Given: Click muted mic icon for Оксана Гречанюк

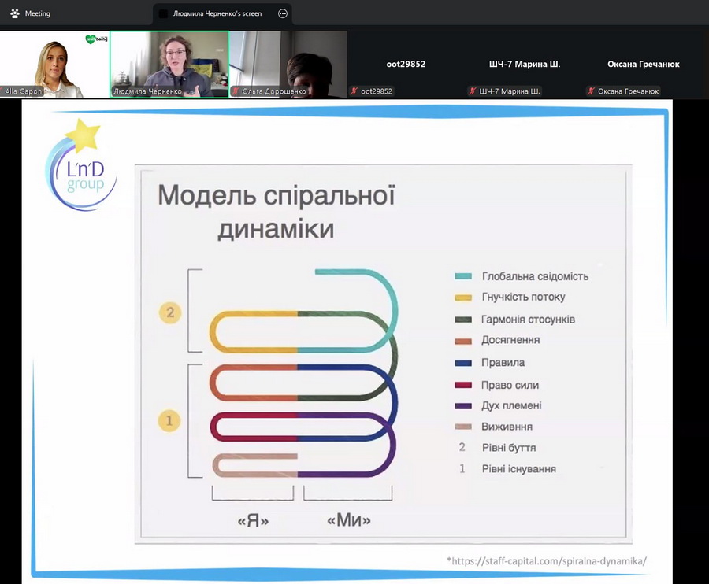Looking at the screenshot, I should (591, 91).
